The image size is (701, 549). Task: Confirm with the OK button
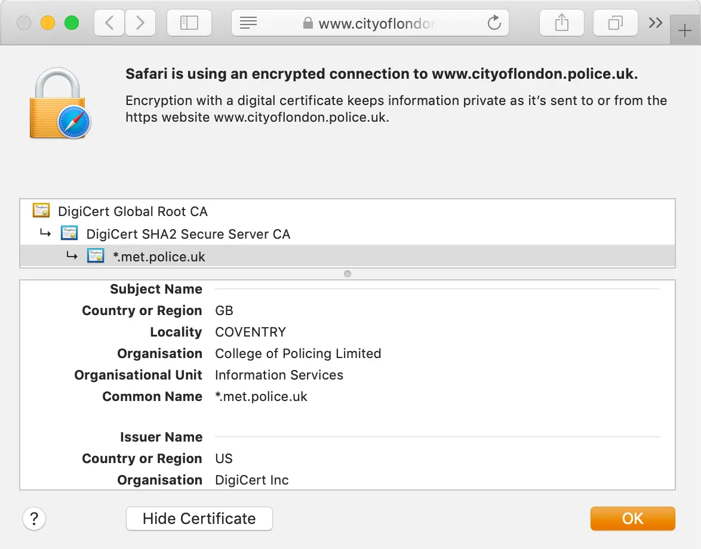632,518
